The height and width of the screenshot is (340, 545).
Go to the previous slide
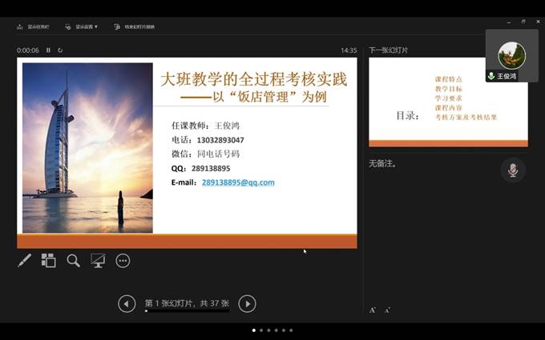click(127, 303)
